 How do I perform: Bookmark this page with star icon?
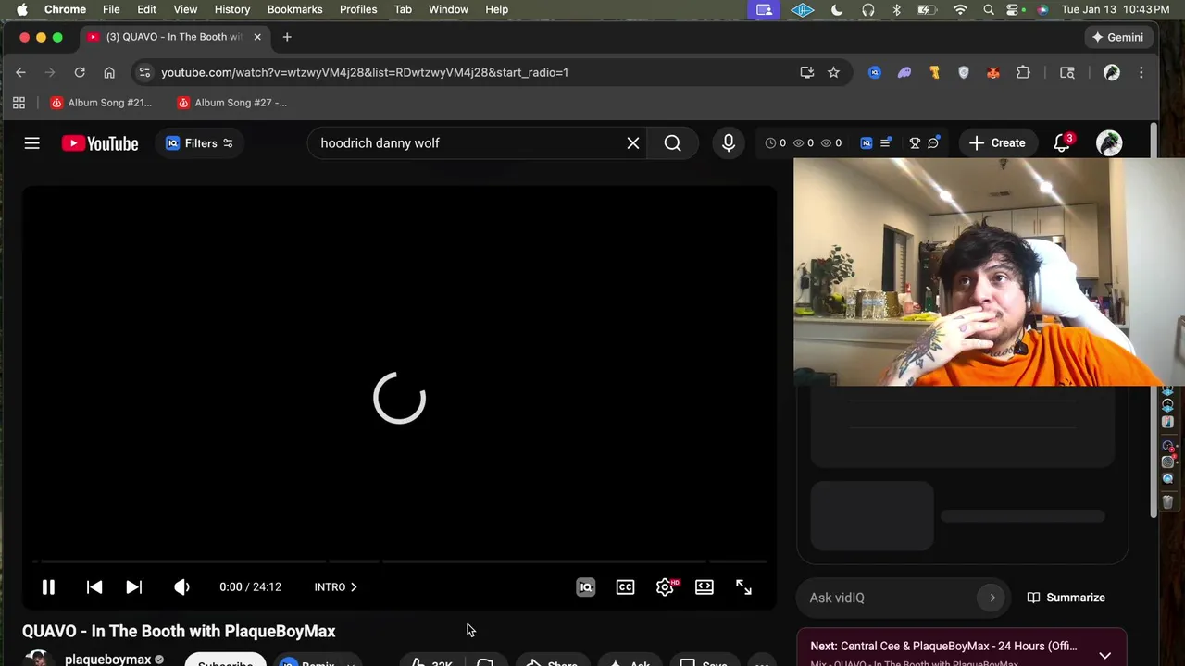pyautogui.click(x=833, y=72)
